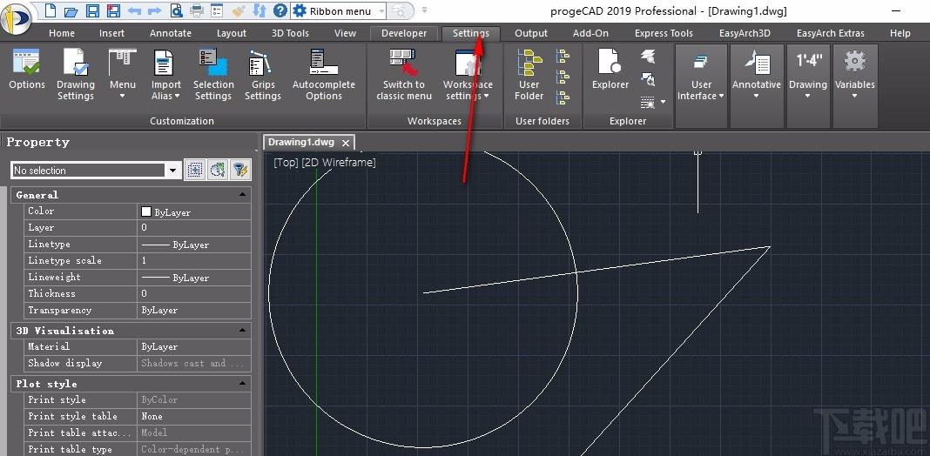This screenshot has height=456, width=930.
Task: Open the EasyArch3D ribbon tab
Action: (x=745, y=33)
